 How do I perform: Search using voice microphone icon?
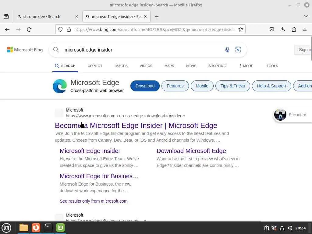[x=227, y=50]
